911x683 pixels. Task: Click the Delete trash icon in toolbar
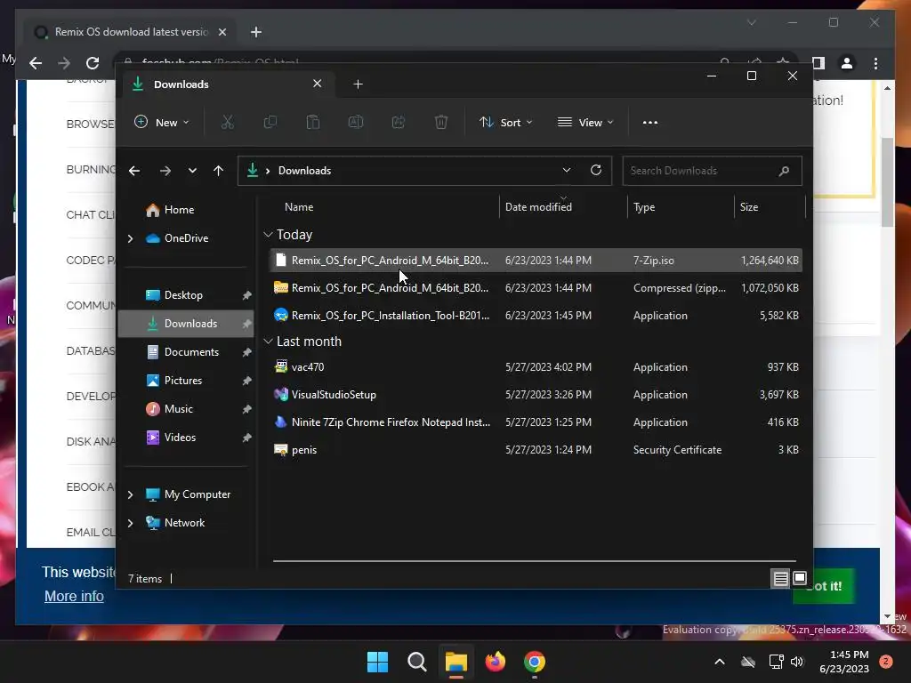[441, 122]
